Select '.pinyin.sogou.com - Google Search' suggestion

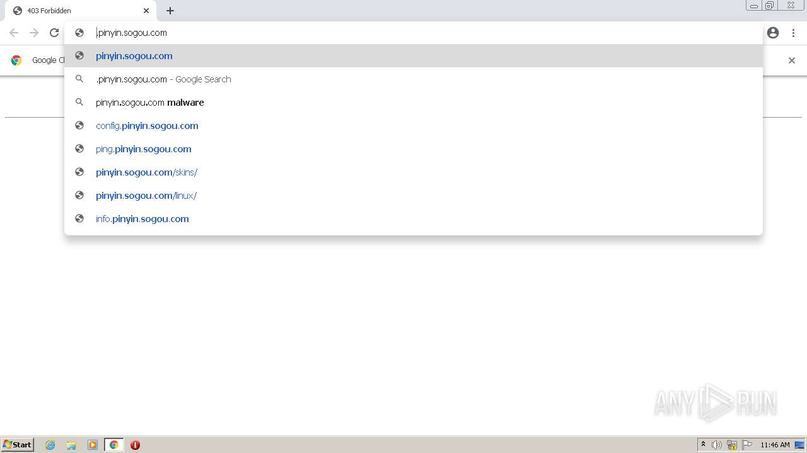[x=414, y=79]
